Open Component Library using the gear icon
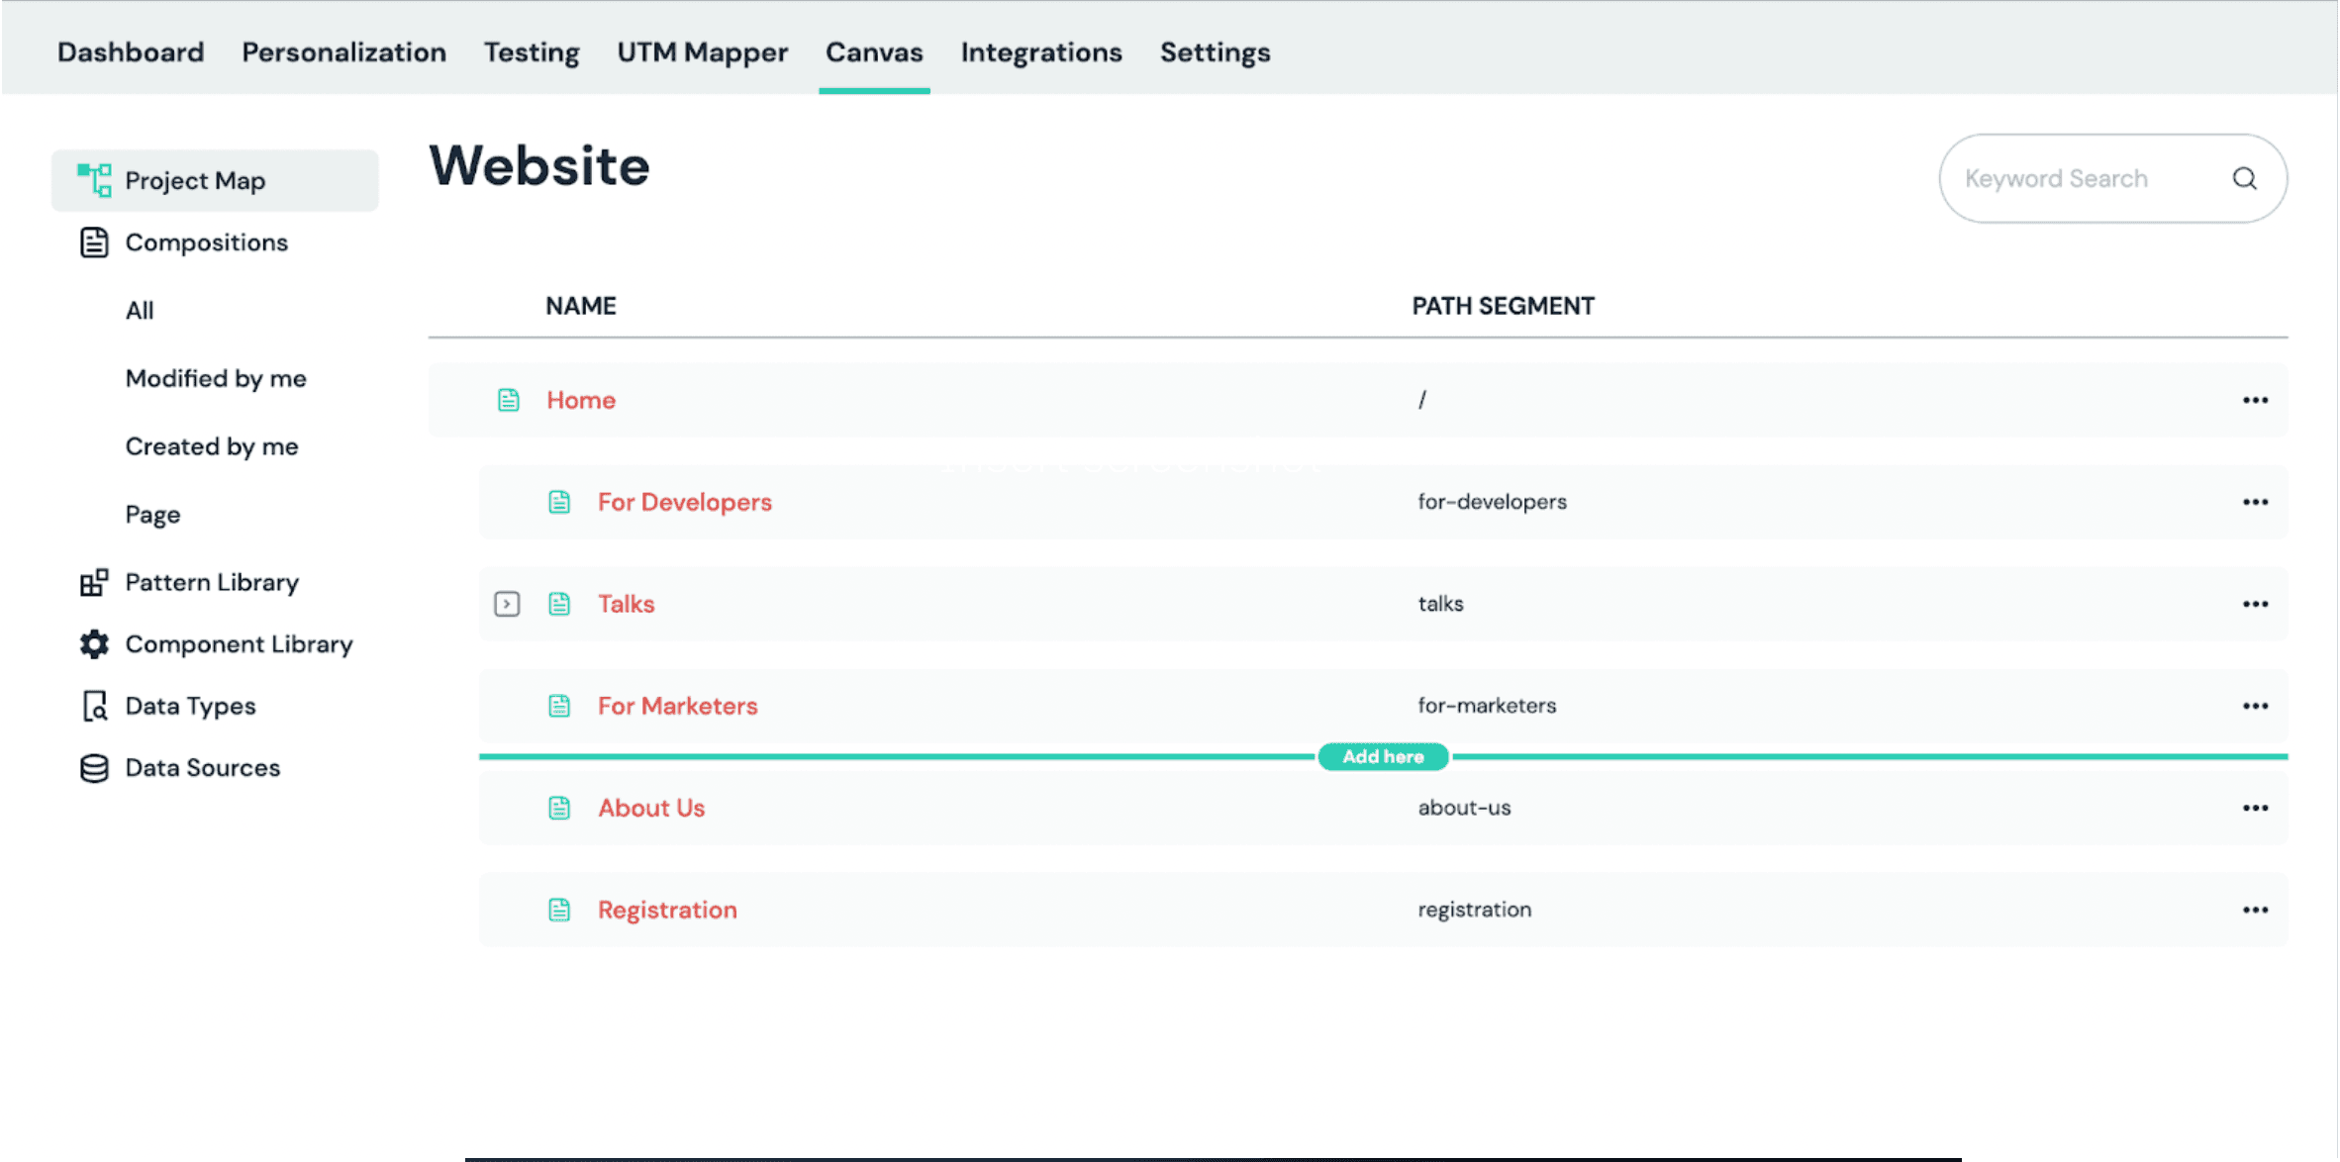This screenshot has height=1162, width=2340. 94,643
